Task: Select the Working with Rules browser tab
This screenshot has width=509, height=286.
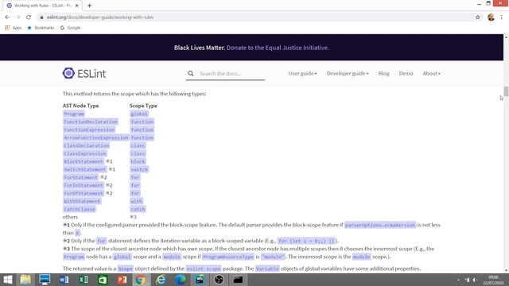Action: click(41, 6)
